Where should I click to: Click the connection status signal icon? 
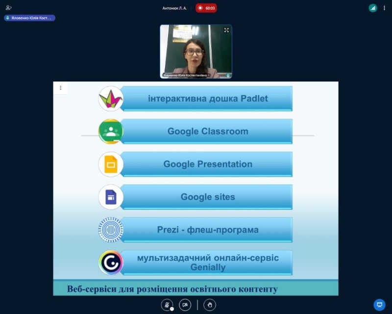[373, 8]
